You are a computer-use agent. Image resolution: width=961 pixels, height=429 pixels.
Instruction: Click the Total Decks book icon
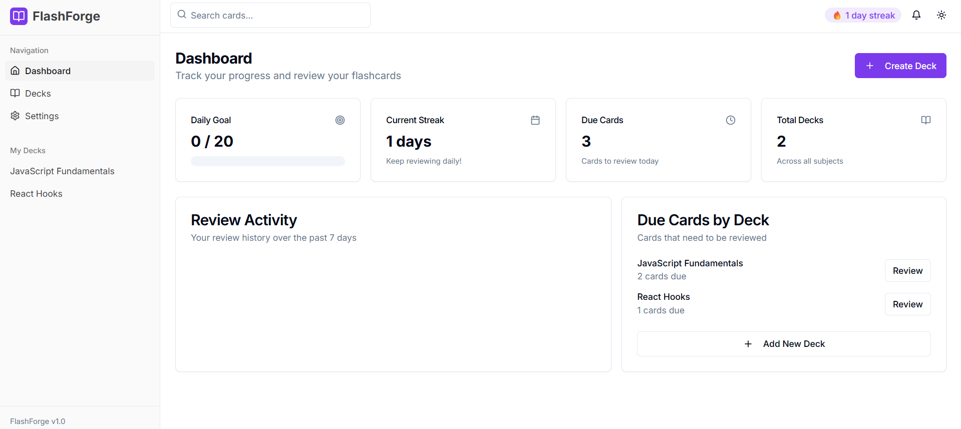(x=925, y=120)
